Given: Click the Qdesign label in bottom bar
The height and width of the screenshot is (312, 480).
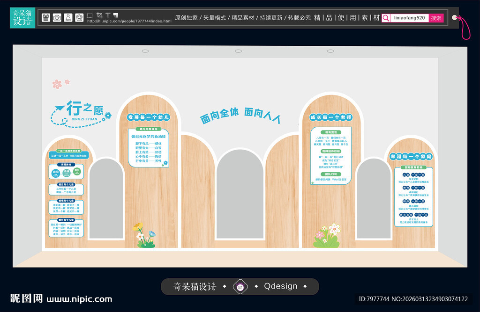Looking at the screenshot, I should coord(280,286).
